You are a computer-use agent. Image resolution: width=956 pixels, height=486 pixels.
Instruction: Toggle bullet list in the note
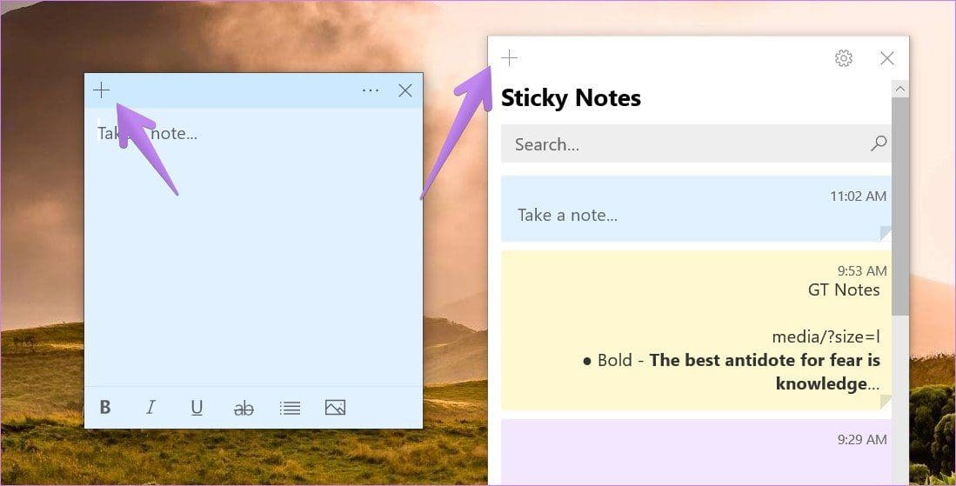tap(290, 408)
